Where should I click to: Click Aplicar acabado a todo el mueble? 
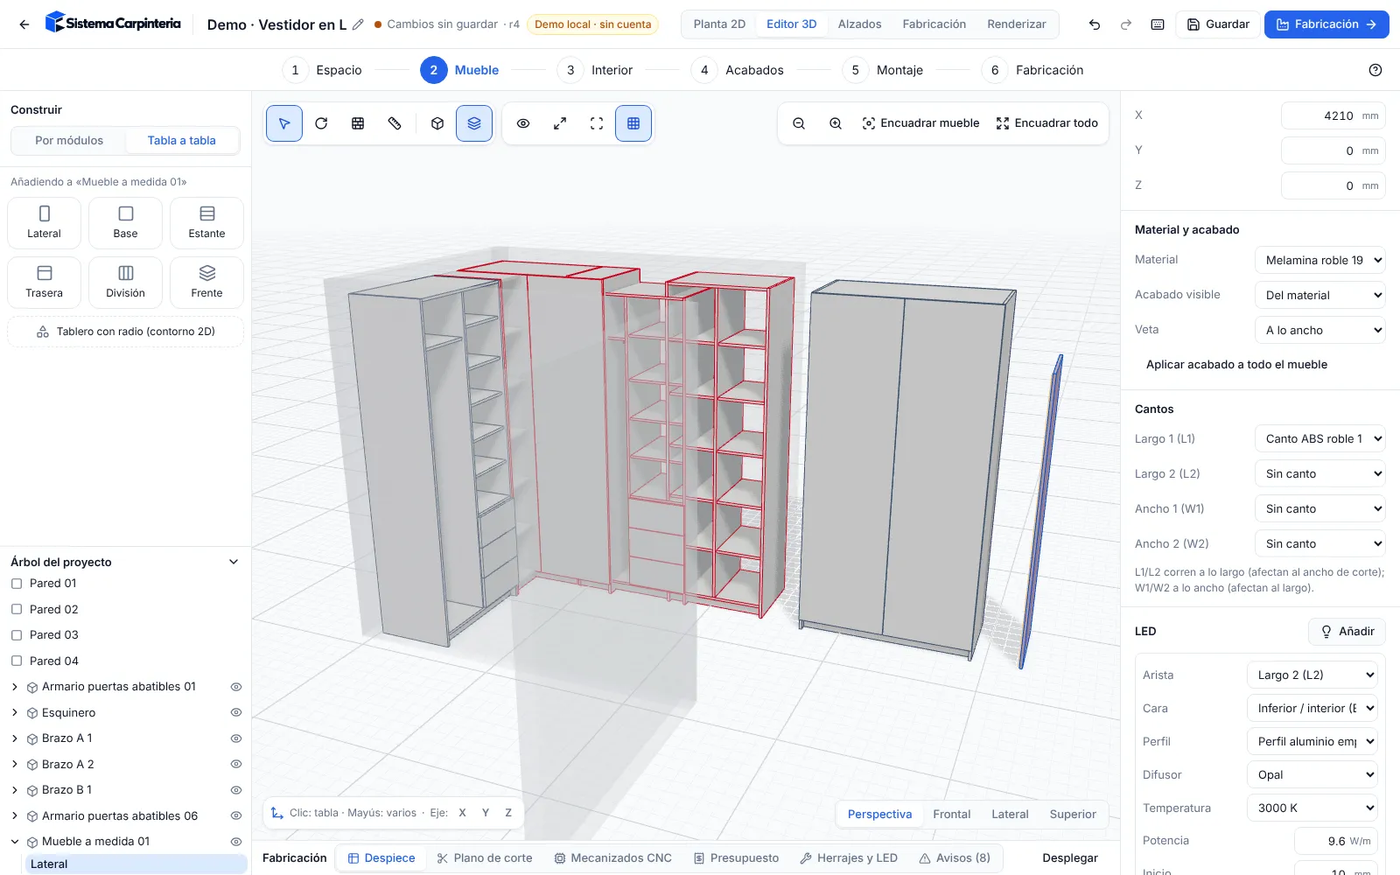click(1236, 365)
